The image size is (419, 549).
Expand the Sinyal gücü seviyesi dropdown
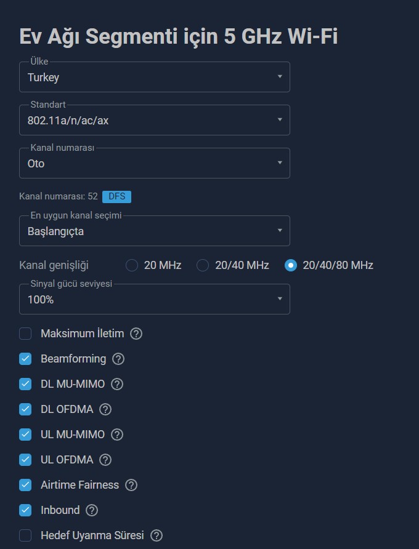click(x=155, y=299)
